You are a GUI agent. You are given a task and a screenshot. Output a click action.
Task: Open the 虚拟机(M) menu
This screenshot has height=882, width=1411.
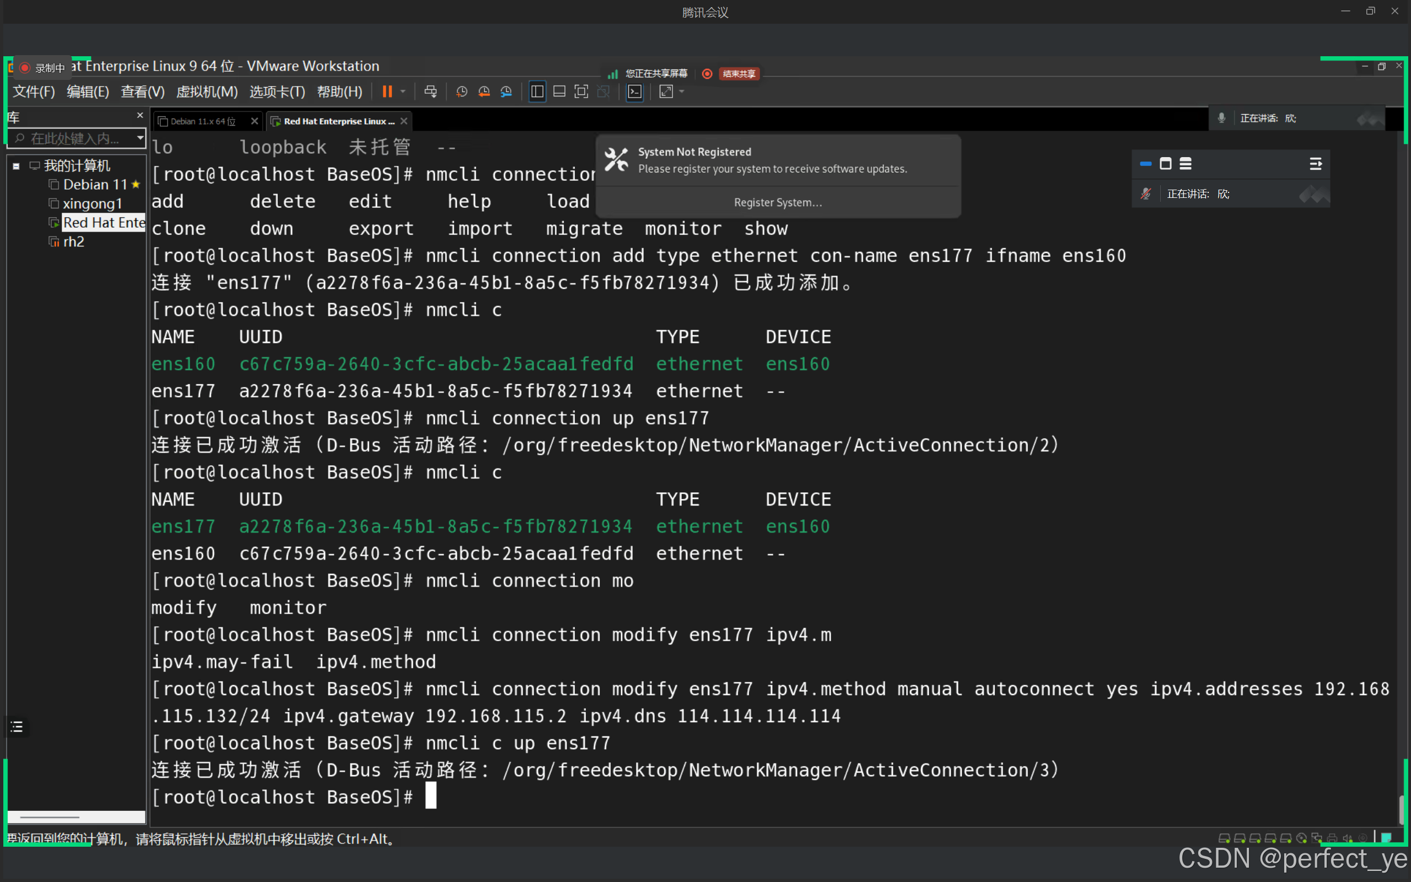click(206, 92)
